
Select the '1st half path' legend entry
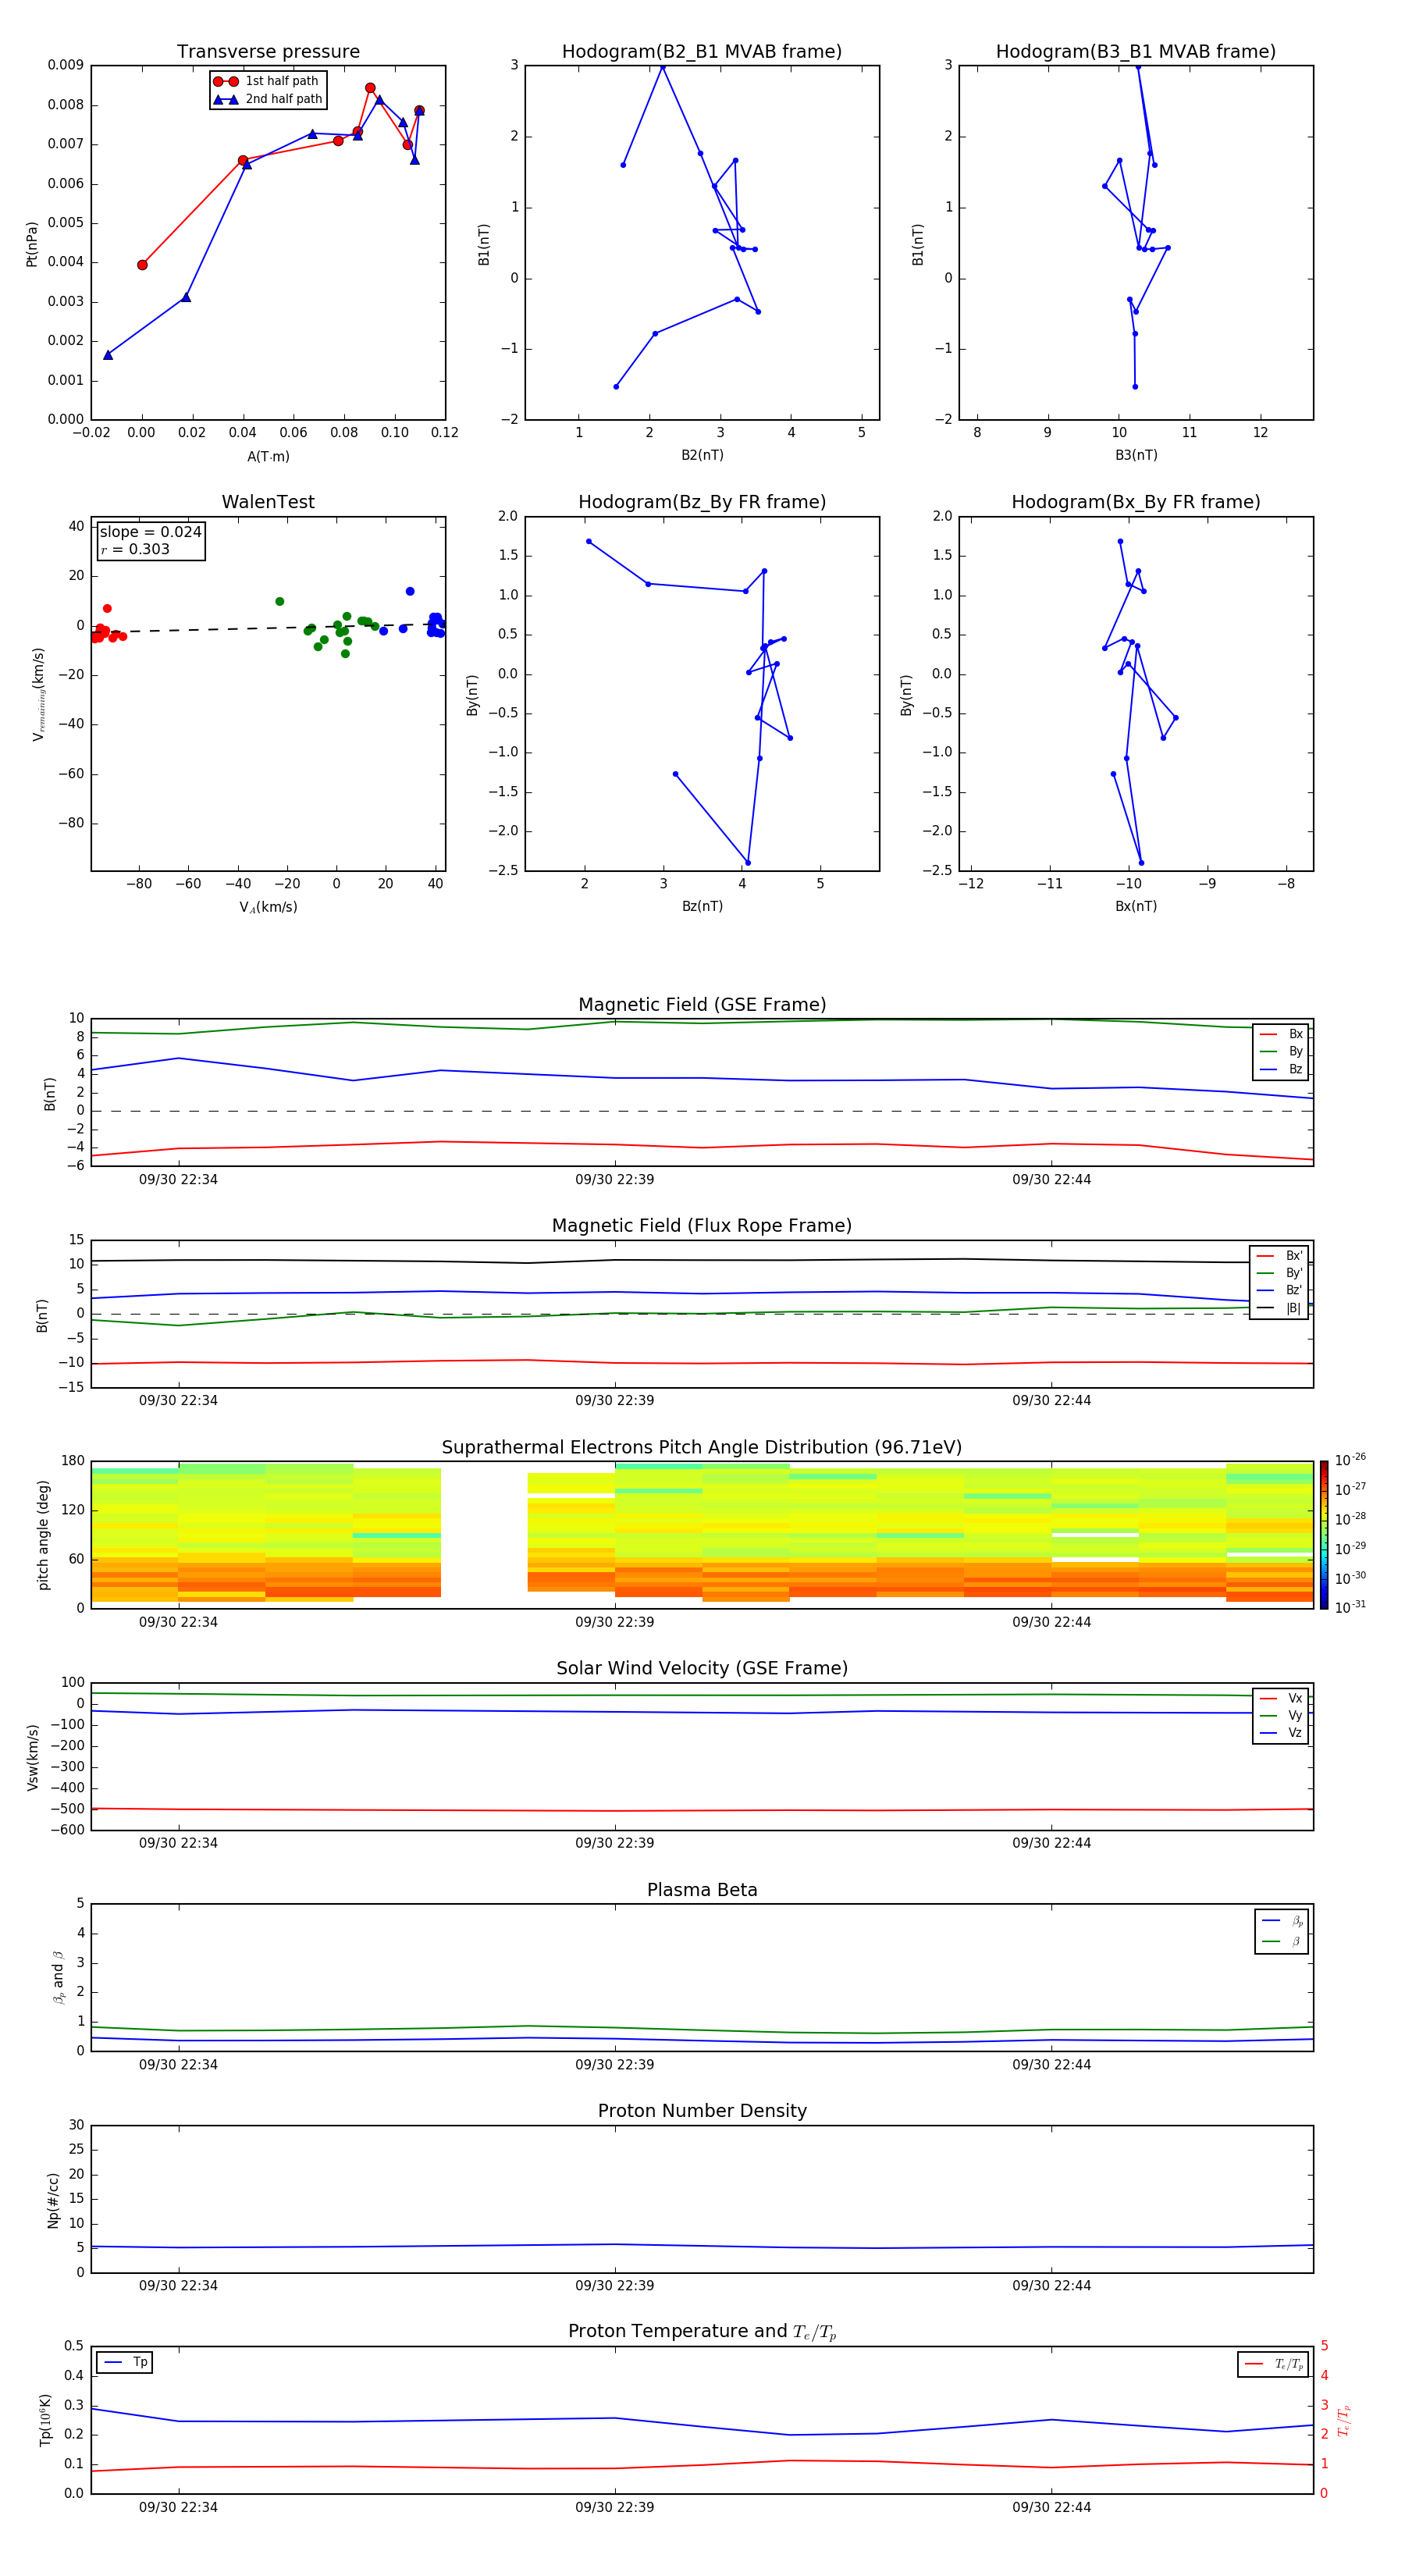point(267,81)
